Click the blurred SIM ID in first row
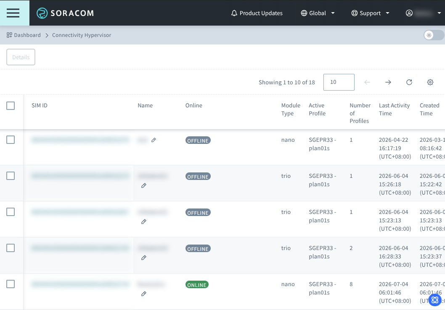This screenshot has width=445, height=310. tap(80, 140)
